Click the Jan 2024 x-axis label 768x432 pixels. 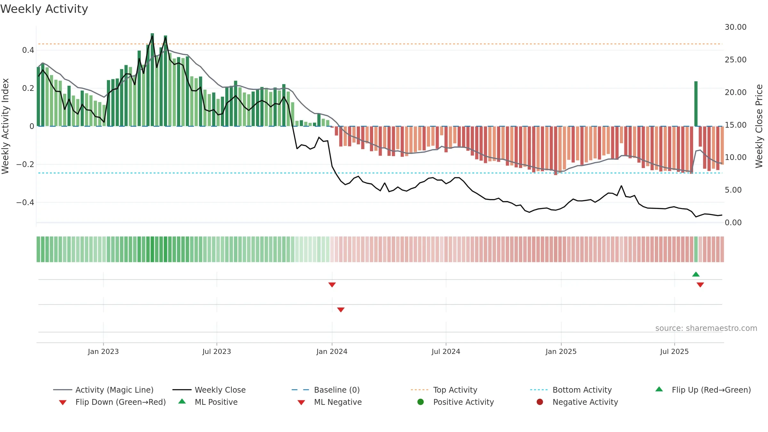(x=332, y=351)
